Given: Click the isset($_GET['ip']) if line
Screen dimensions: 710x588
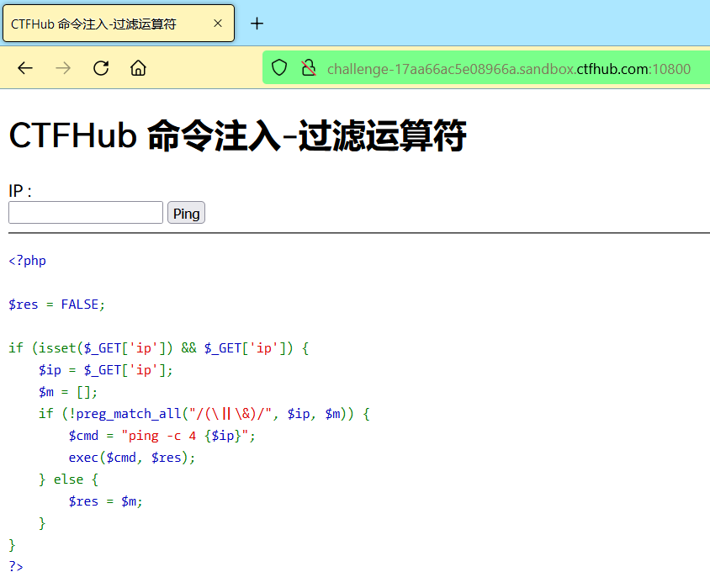Looking at the screenshot, I should 158,348.
